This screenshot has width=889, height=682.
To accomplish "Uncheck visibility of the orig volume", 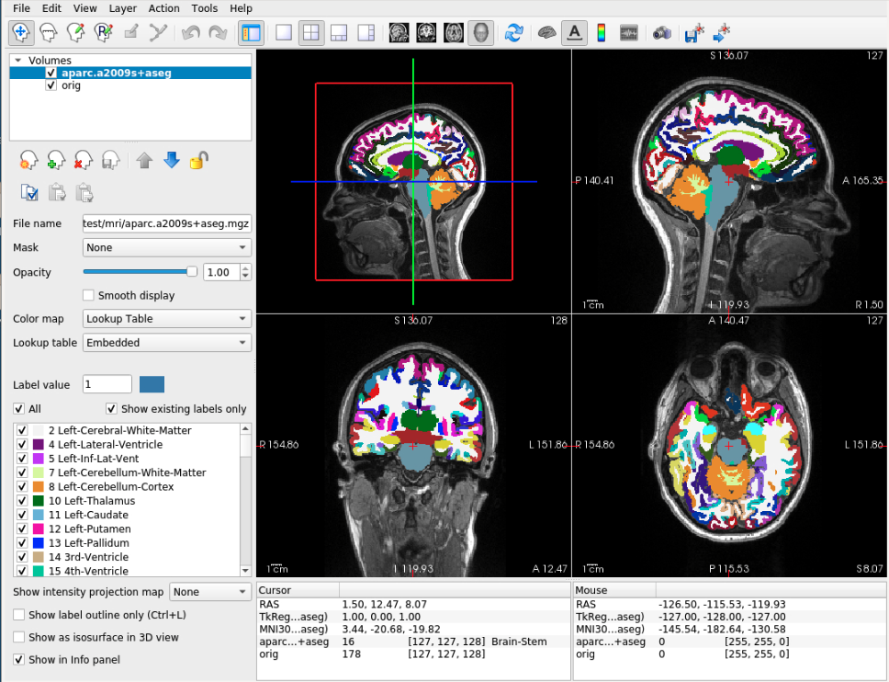I will pos(51,85).
